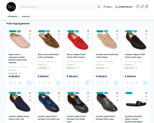Increase quantity for coral Leather Mule
Screen dimensions: 154x123
point(20,83)
